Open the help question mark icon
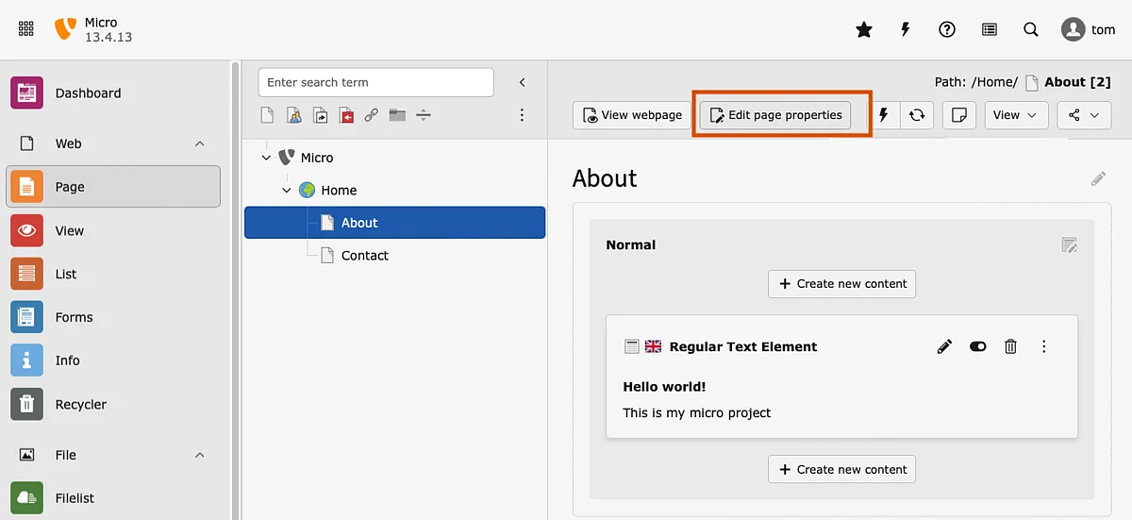The image size is (1132, 520). pyautogui.click(x=947, y=30)
